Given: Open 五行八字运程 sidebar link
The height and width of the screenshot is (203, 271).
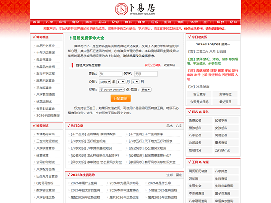Looking at the screenshot, I should 45,73.
